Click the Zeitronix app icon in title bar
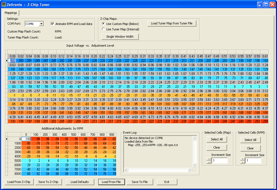277x190 pixels. pyautogui.click(x=4, y=5)
